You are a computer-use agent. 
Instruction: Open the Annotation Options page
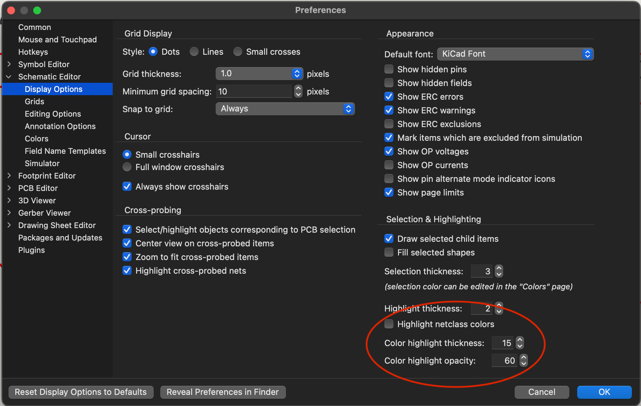click(x=60, y=126)
